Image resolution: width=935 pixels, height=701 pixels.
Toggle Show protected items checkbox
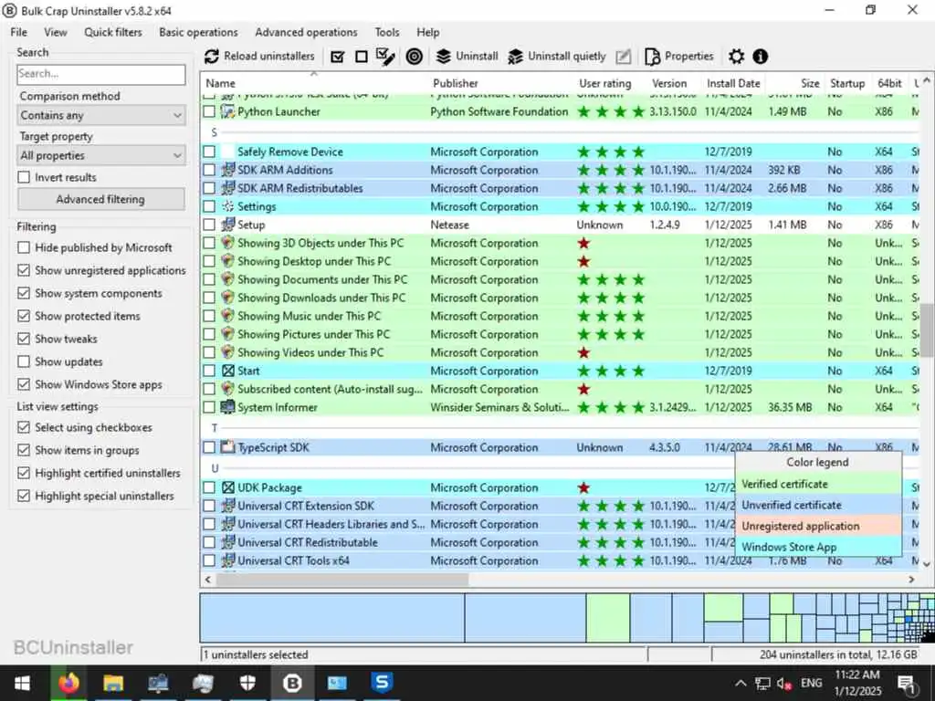pos(24,316)
